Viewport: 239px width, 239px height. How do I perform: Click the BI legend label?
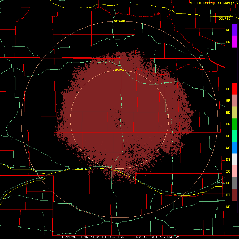coord(228,195)
